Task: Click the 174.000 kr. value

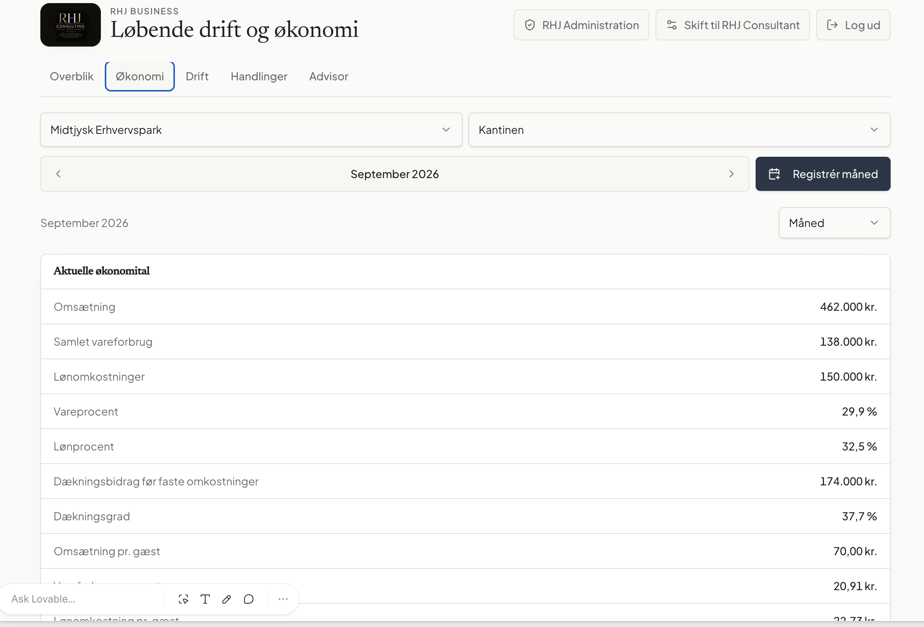Action: coord(848,482)
